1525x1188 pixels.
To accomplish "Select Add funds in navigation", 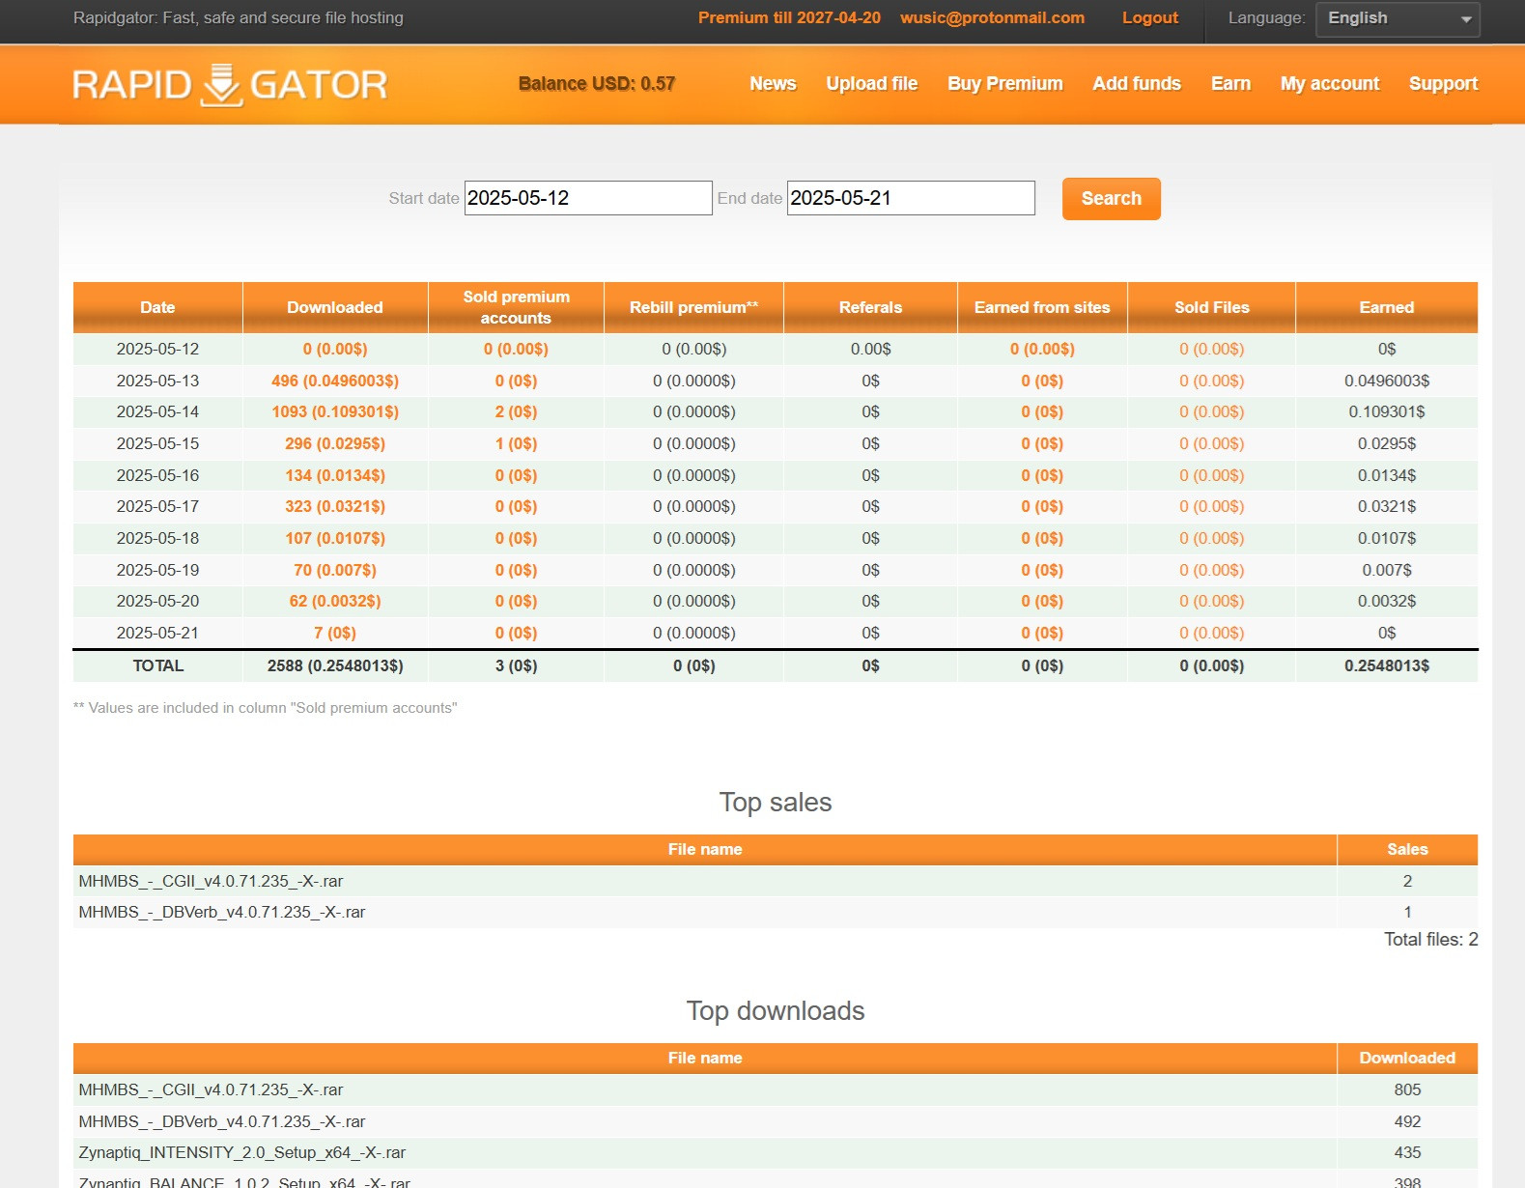I will click(1137, 84).
